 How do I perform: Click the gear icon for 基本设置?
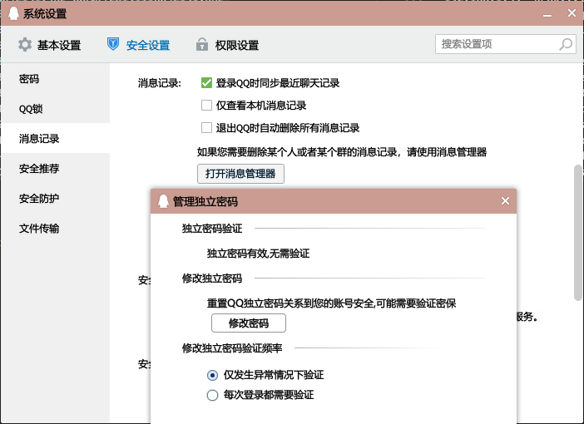25,45
